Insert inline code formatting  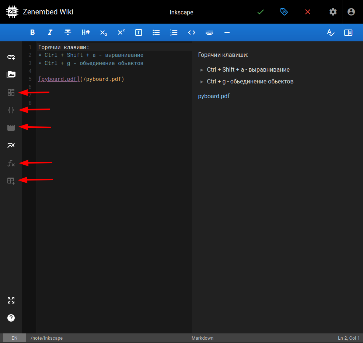tap(192, 32)
